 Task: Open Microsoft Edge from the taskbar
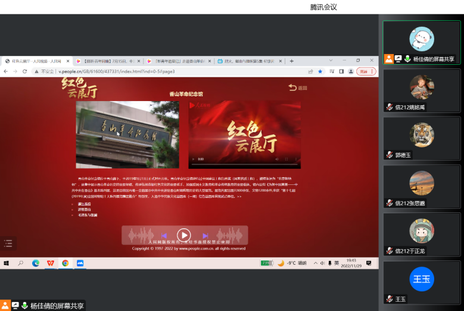[x=36, y=263]
